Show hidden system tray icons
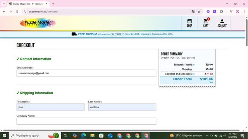The height and width of the screenshot is (139, 248). [207, 136]
